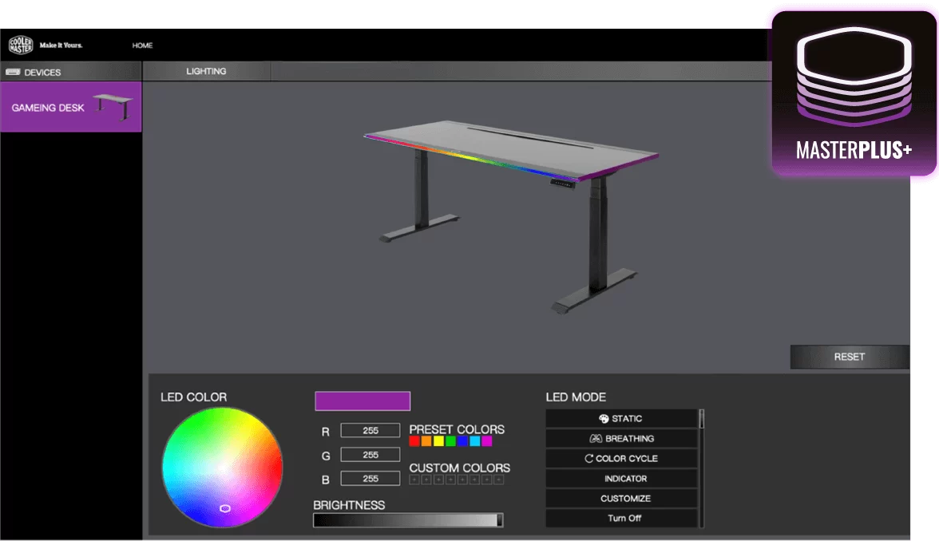Select INDICATOR LED mode
The image size is (939, 541).
click(621, 479)
